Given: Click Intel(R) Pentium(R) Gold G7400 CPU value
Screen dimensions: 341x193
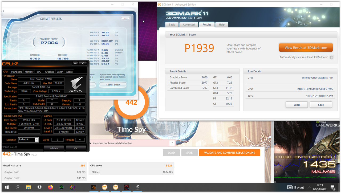Looking at the screenshot, I should click(x=315, y=89).
